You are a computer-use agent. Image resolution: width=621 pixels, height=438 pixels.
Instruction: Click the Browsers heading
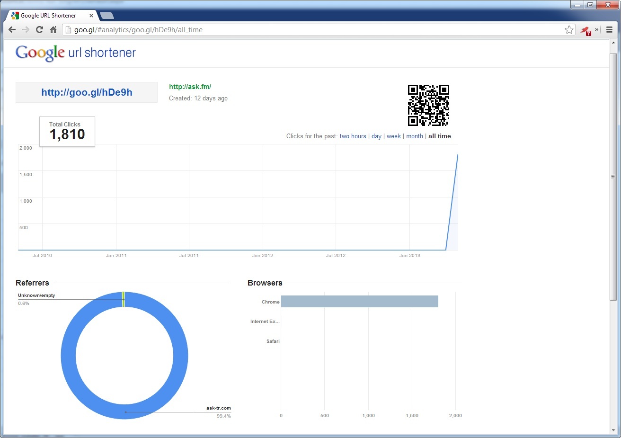265,283
